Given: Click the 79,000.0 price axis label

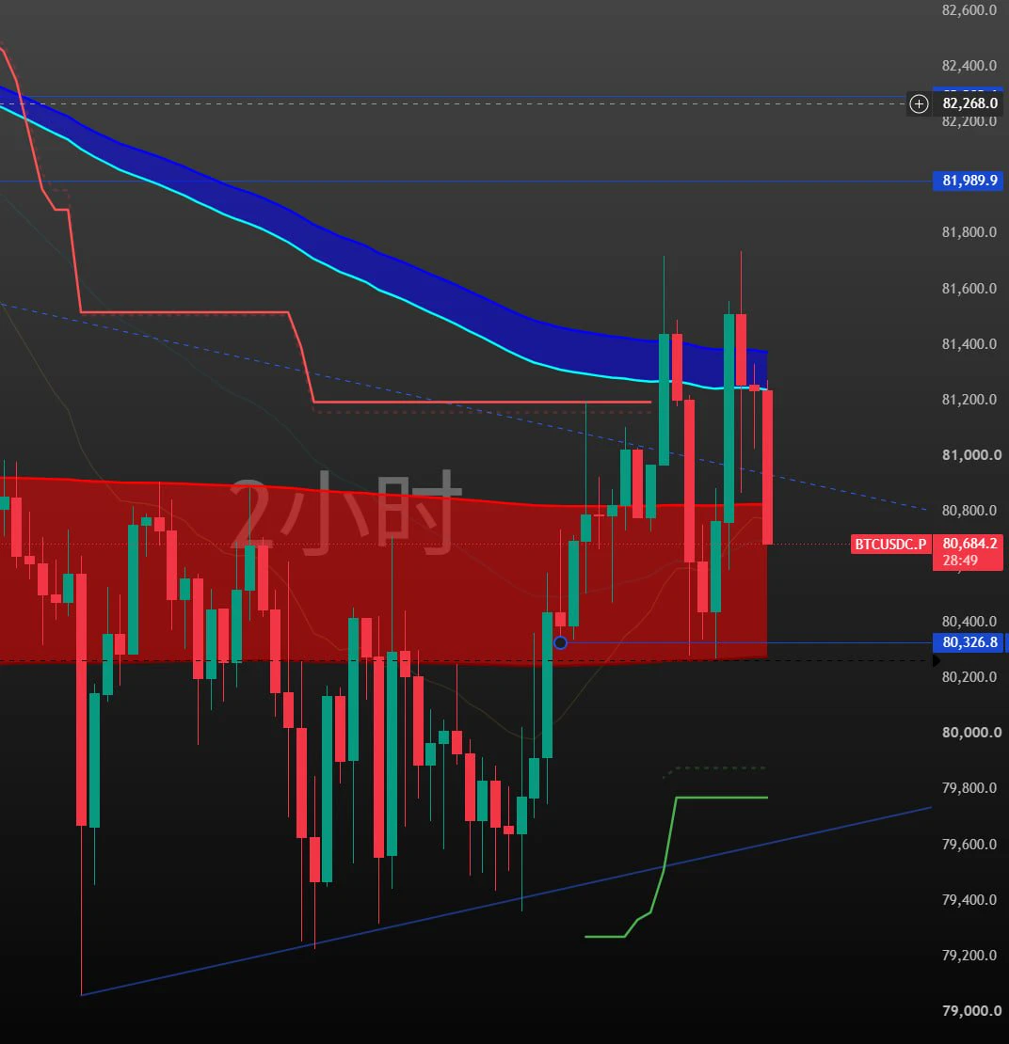Looking at the screenshot, I should tap(971, 1011).
